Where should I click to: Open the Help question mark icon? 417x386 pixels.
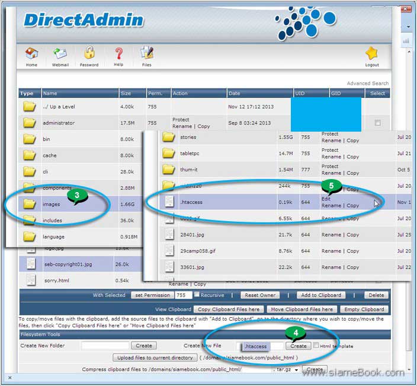tap(118, 53)
